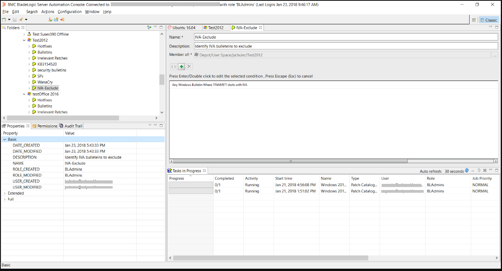
Task: Select the task started at 4:56:08 PM
Action: [334, 185]
